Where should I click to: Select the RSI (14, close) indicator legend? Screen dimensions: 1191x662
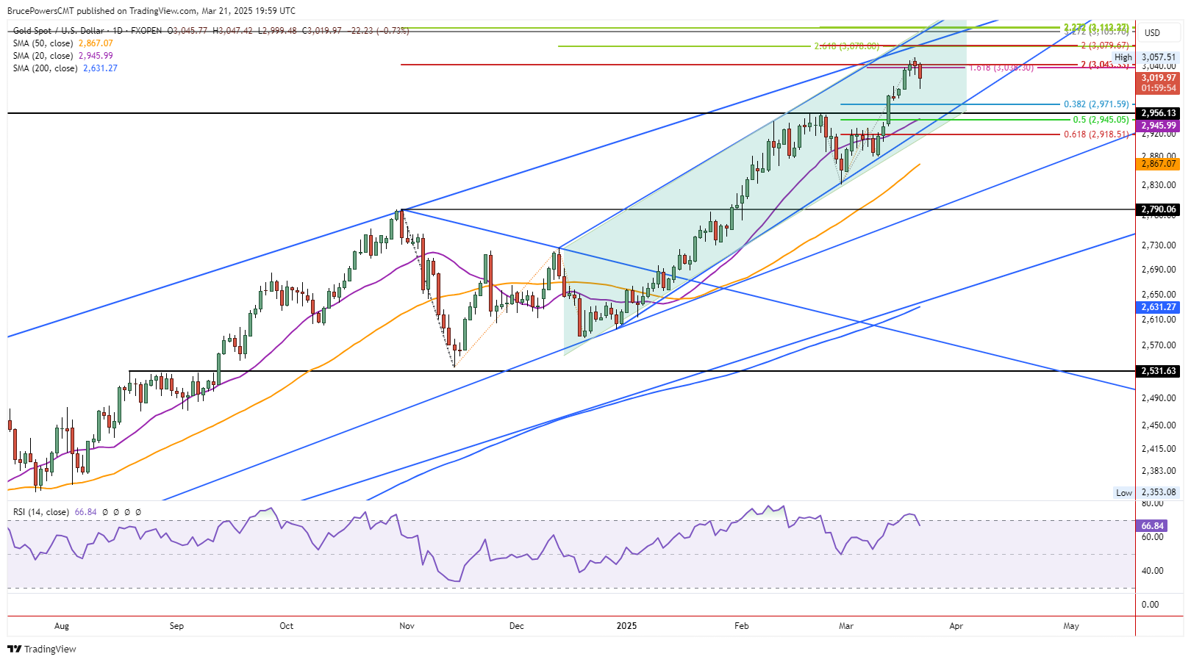point(41,512)
